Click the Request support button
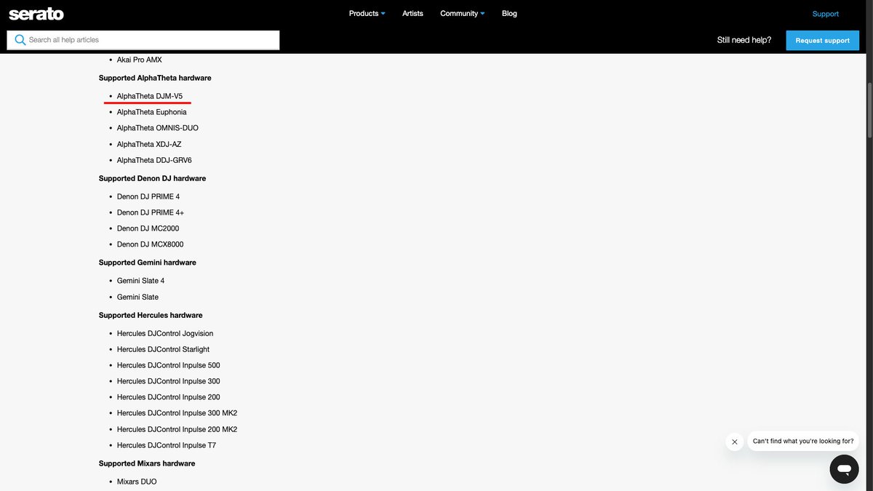Image resolution: width=873 pixels, height=491 pixels. [822, 40]
